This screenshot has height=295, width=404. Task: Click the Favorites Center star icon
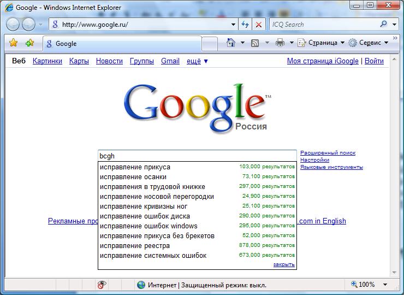click(x=14, y=43)
